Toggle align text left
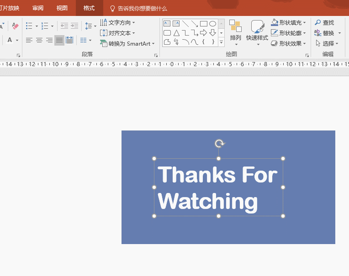The width and height of the screenshot is (349, 276). click(x=29, y=40)
